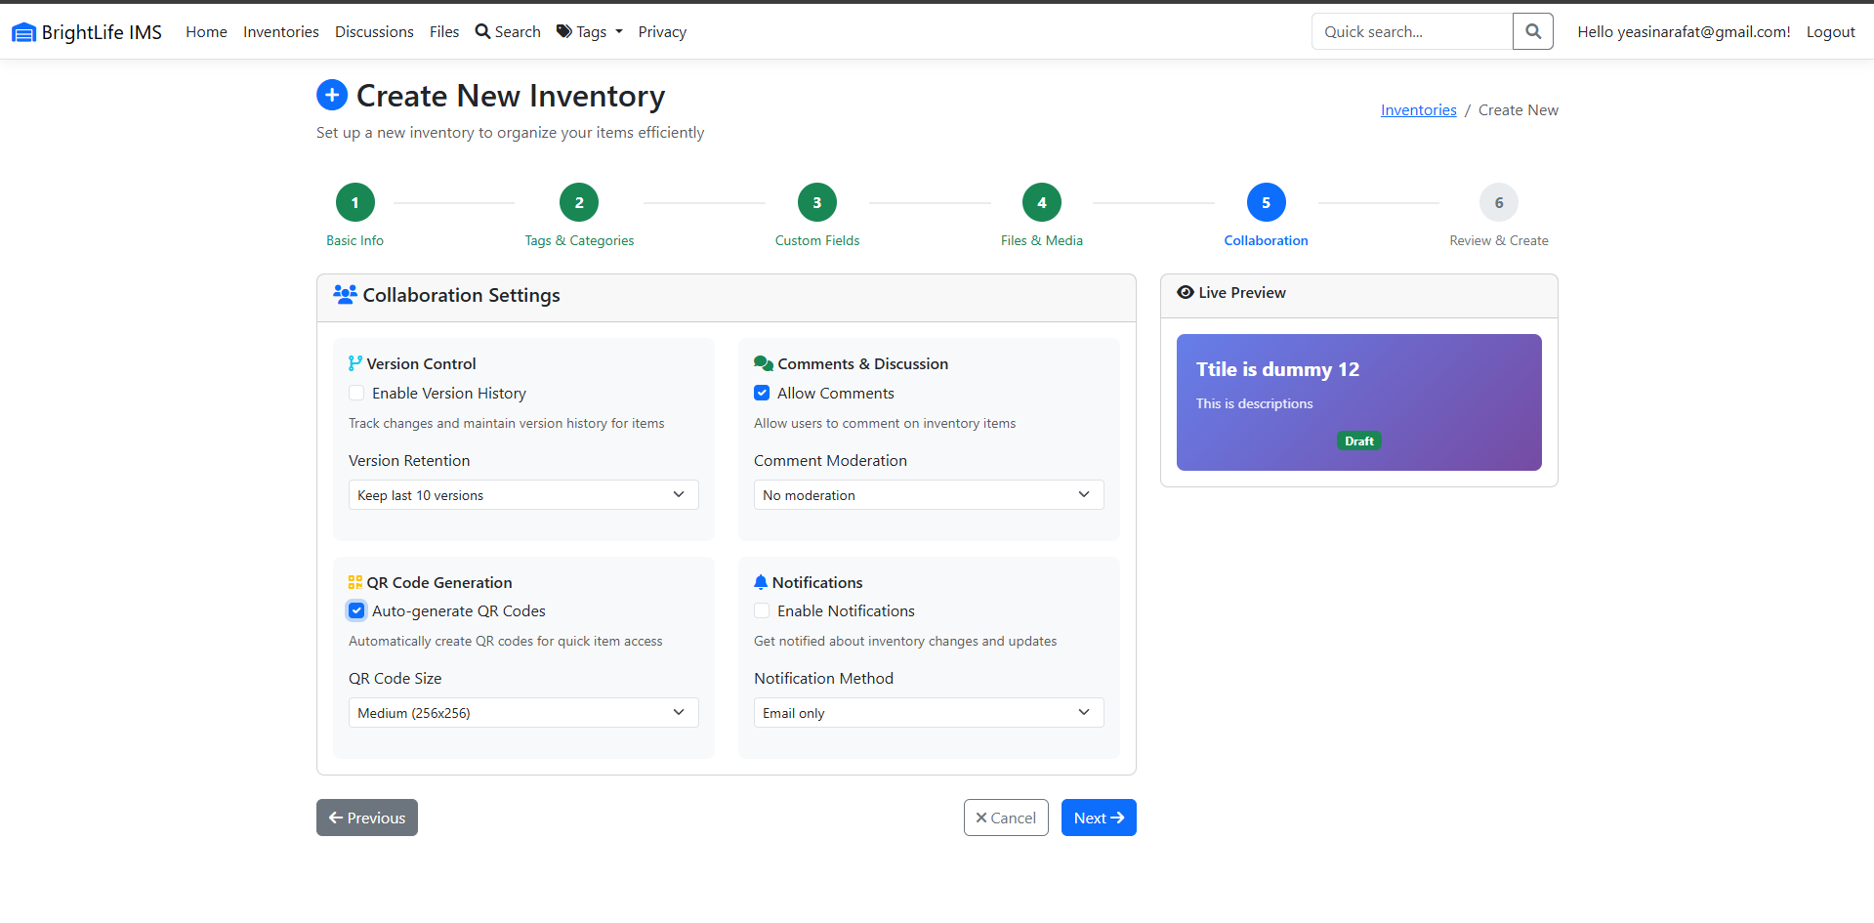Open Discussions in the top navigation
This screenshot has width=1874, height=923.
pyautogui.click(x=374, y=32)
